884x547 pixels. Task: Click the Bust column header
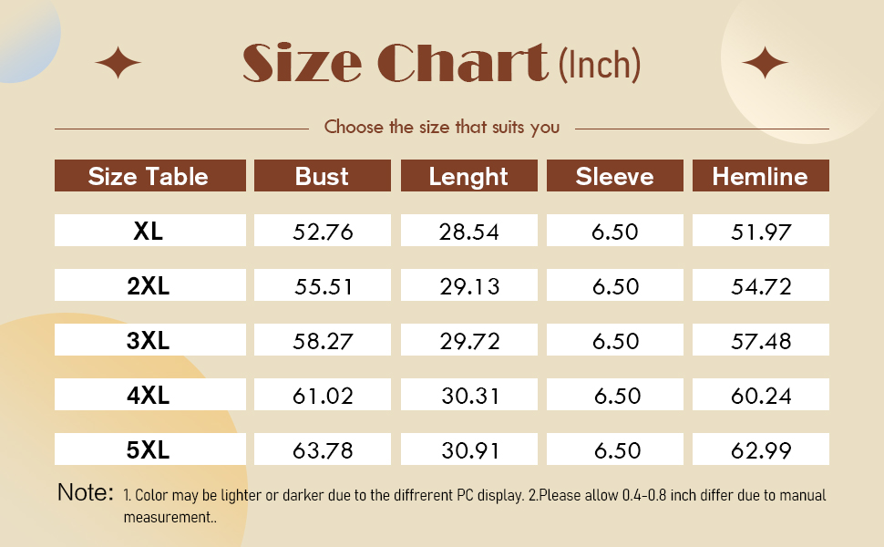tap(322, 176)
